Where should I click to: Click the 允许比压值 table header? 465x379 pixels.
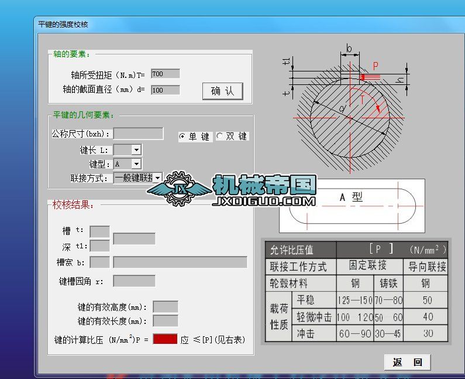301,250
